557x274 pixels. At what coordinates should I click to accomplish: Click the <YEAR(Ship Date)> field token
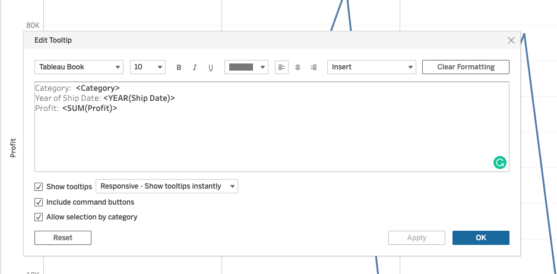139,98
